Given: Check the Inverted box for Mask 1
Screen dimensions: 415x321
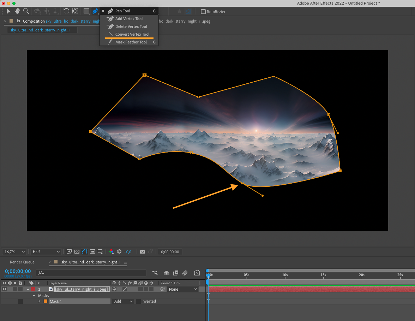Looking at the screenshot, I should [138, 302].
